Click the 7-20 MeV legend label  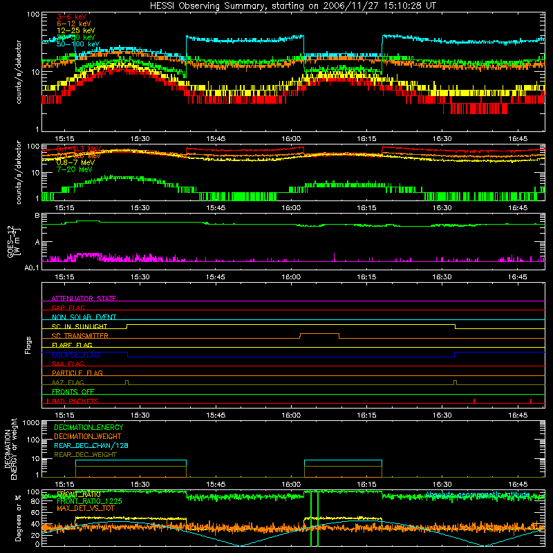74,169
